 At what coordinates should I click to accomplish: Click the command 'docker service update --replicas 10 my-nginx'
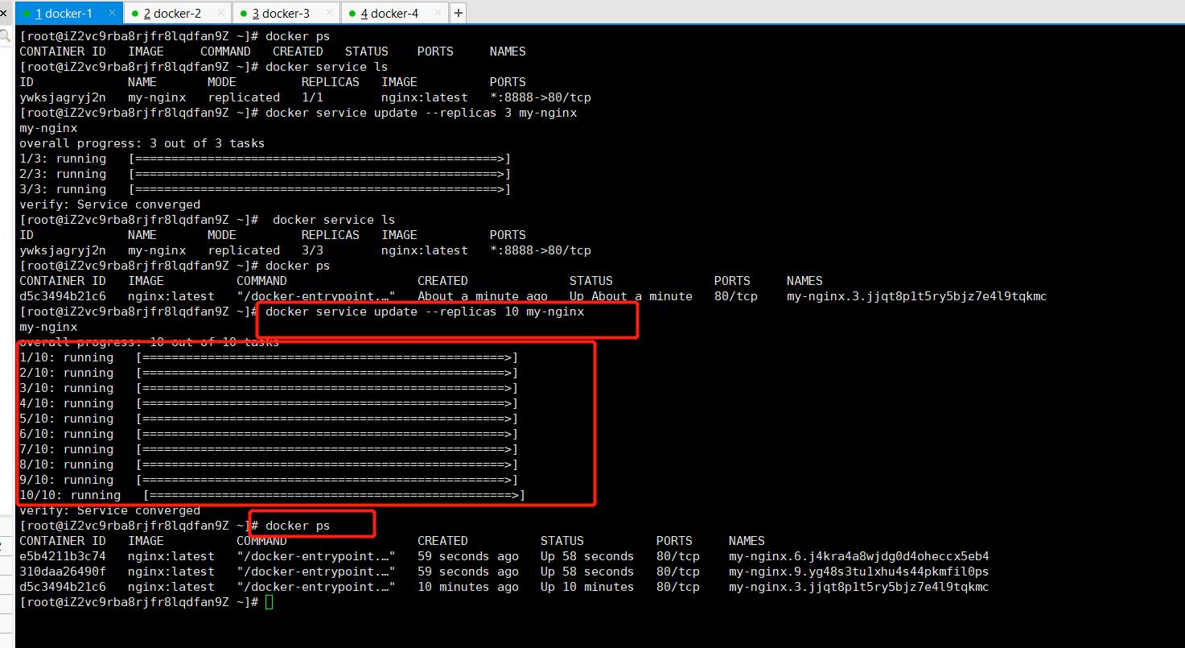[425, 312]
